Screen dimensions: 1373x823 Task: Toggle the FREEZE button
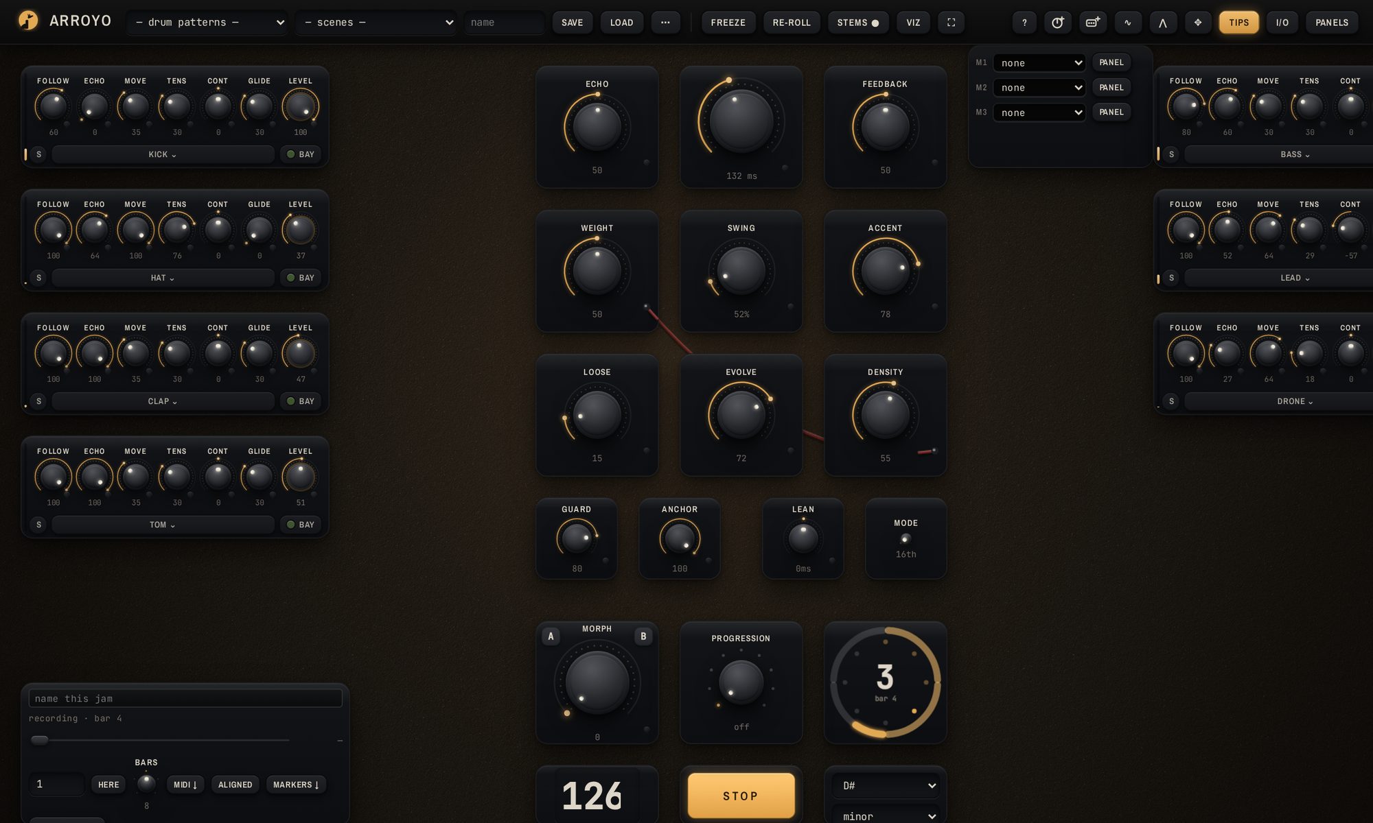tap(728, 23)
